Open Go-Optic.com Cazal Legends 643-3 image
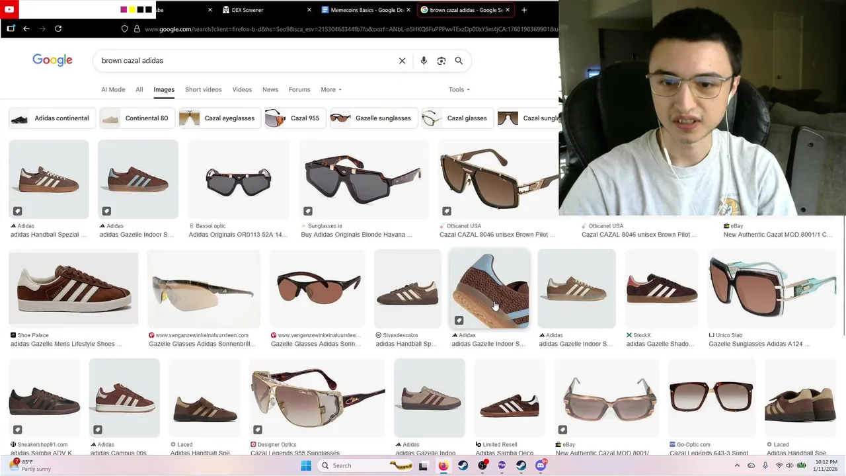 (x=712, y=398)
